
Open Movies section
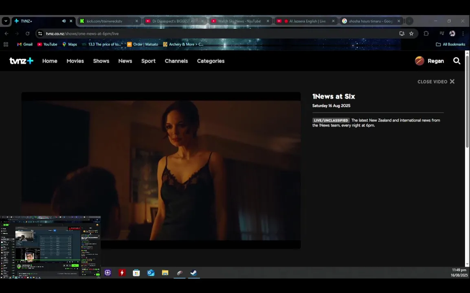coord(75,61)
